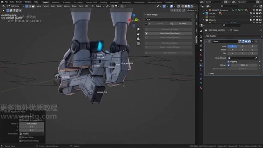Image resolution: width=263 pixels, height=148 pixels.
Task: Open the Tool sidebar tab
Action: (x=196, y=23)
